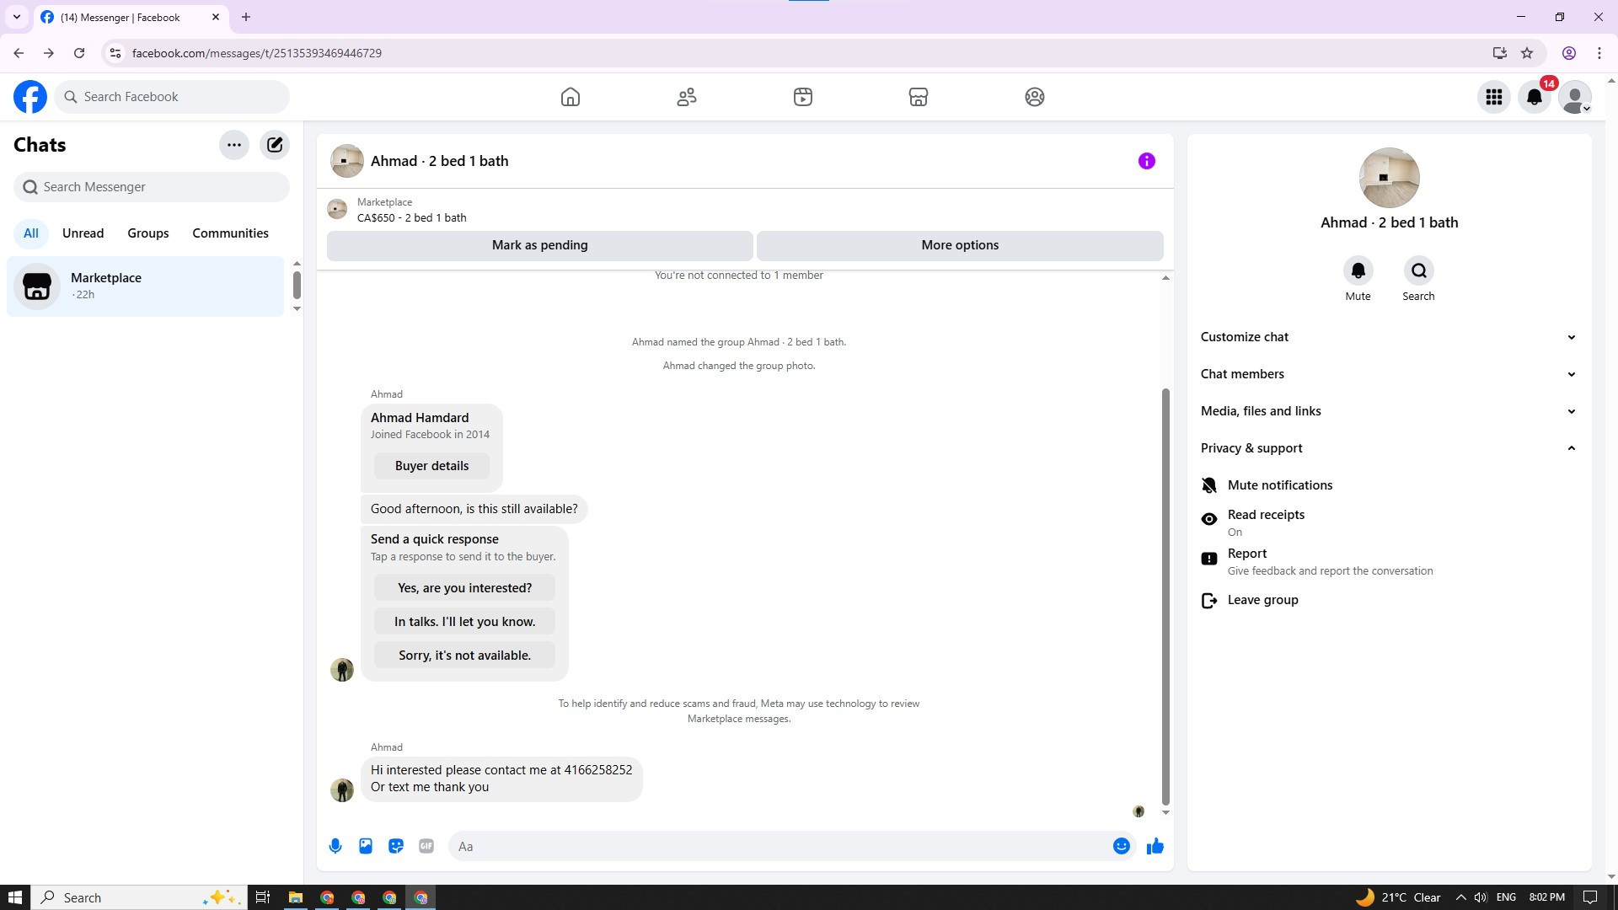Start a new message with compose icon

click(275, 145)
